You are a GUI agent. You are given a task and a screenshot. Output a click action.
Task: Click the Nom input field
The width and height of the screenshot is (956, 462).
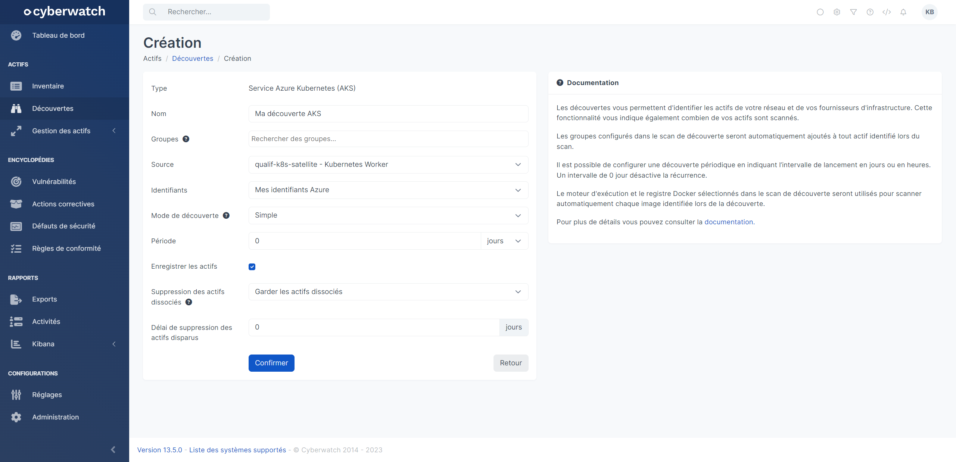pos(388,114)
